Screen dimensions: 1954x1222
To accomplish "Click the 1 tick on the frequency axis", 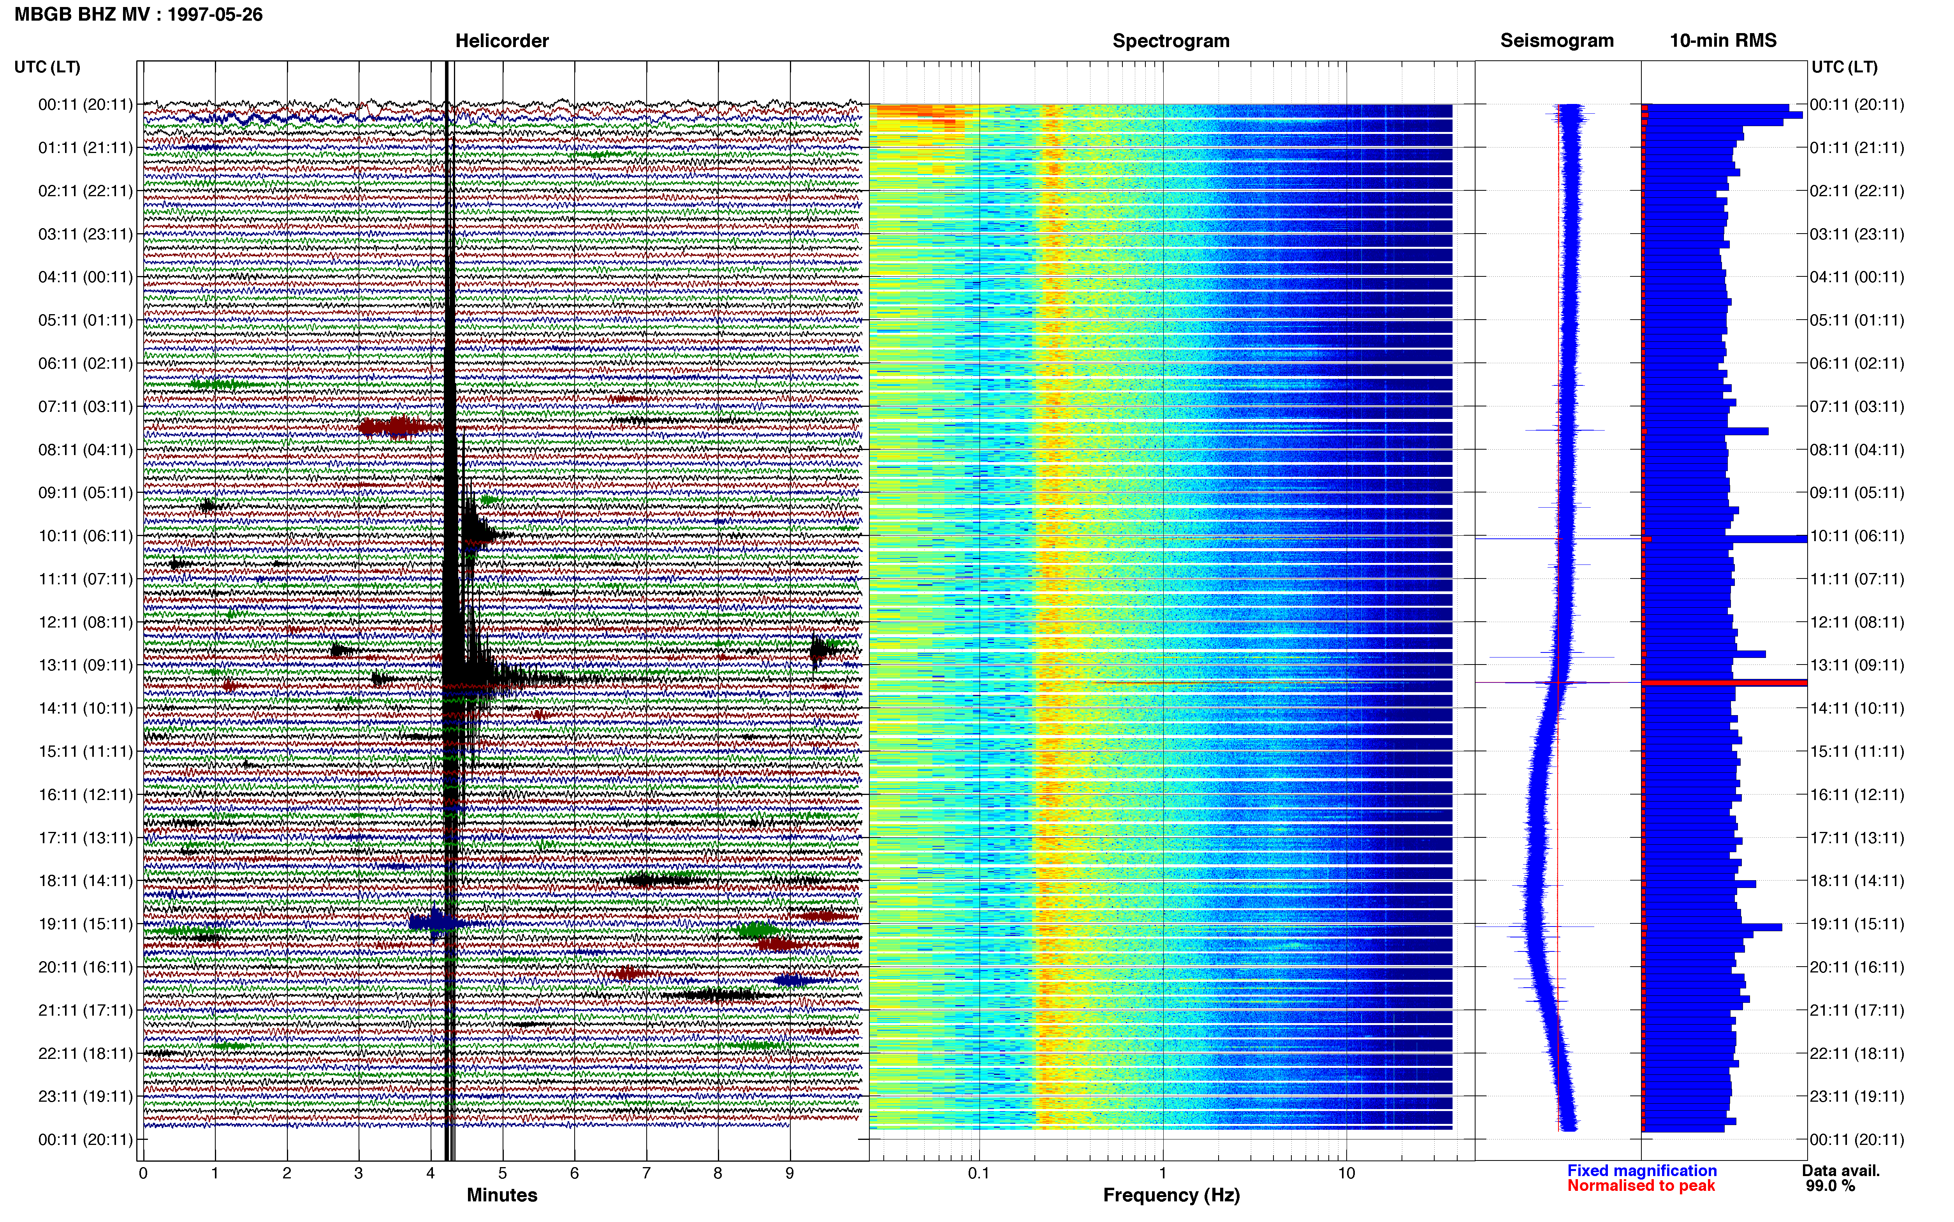I will coord(1163,1173).
